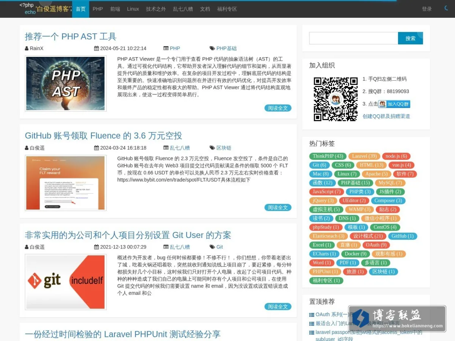Image resolution: width=455 pixels, height=341 pixels.
Task: Click the list icon beside OAuth 系列(一)
Action: pyautogui.click(x=312, y=315)
